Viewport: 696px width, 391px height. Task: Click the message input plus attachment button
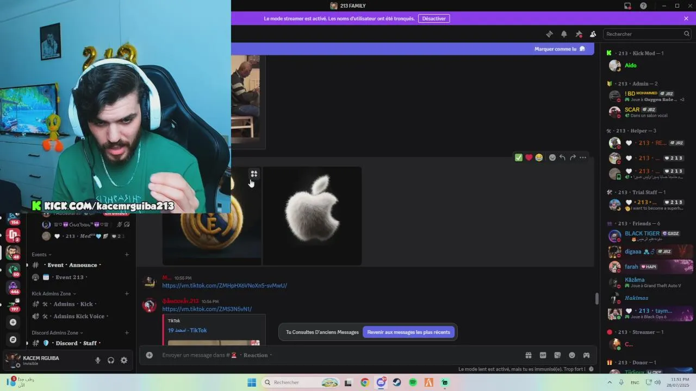149,355
